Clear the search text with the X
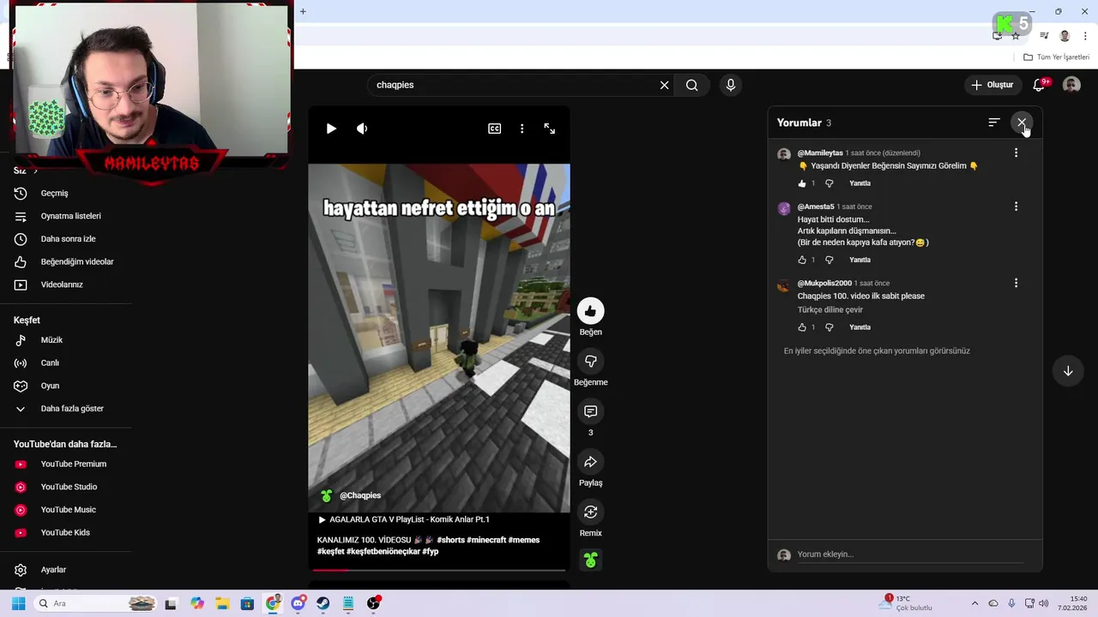 click(664, 85)
